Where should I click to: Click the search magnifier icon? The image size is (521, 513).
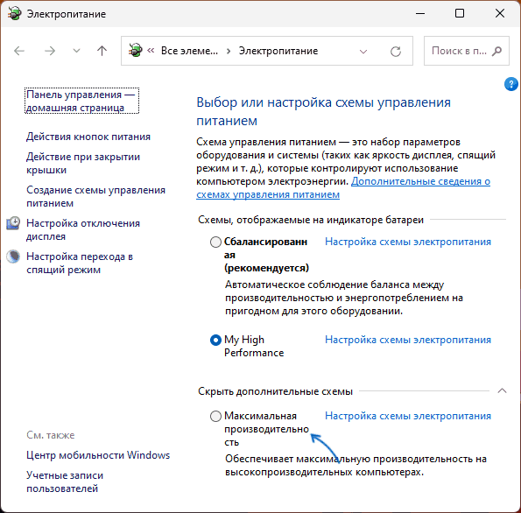tap(496, 51)
